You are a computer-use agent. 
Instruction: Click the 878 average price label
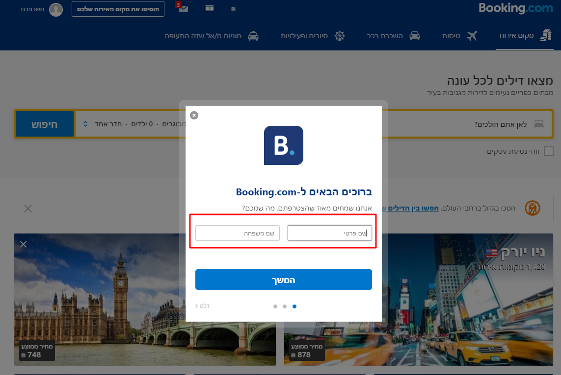(307, 351)
